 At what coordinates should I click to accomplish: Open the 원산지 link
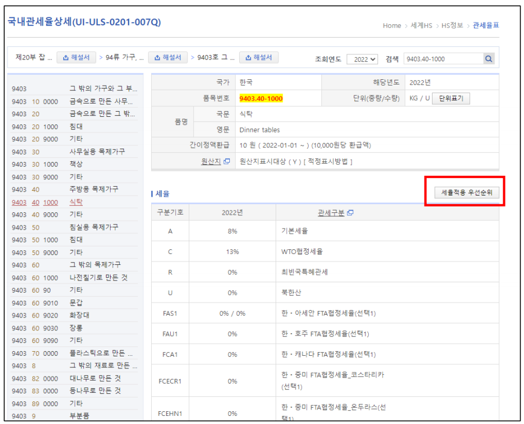tap(211, 161)
